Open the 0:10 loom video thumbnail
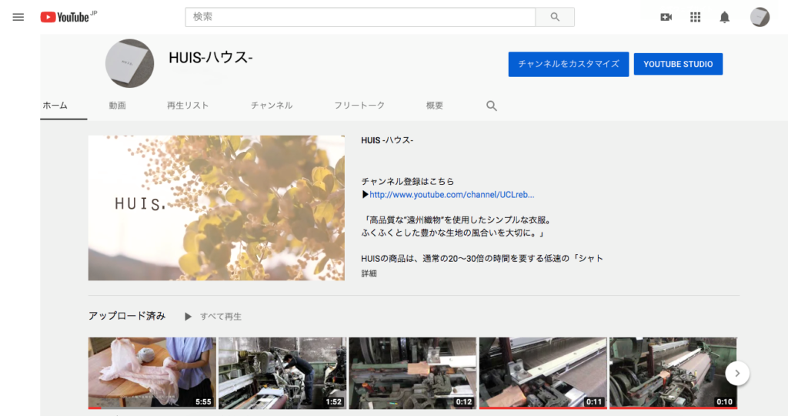The width and height of the screenshot is (788, 416). 673,373
